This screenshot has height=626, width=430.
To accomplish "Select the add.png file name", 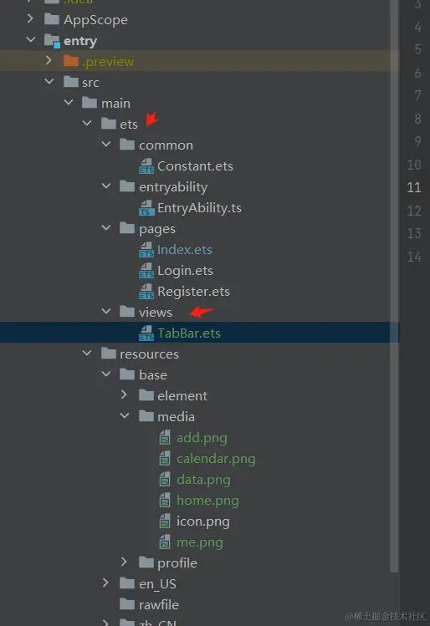I will (202, 438).
